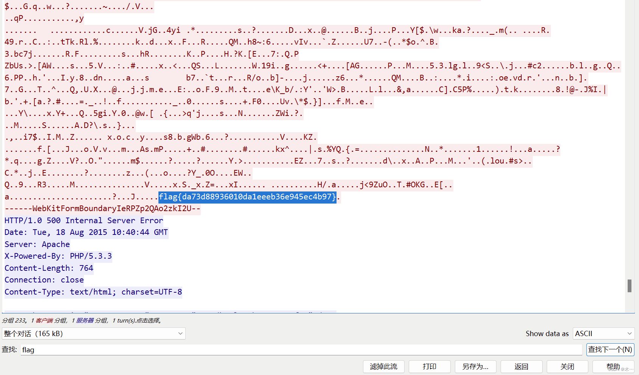The image size is (639, 375).
Task: Click the Server: Apache header line
Action: tap(37, 244)
